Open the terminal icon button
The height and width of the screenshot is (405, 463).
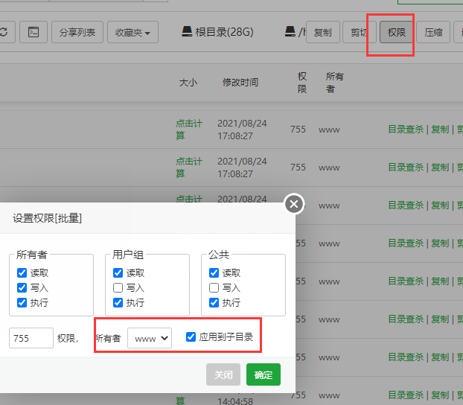click(33, 32)
